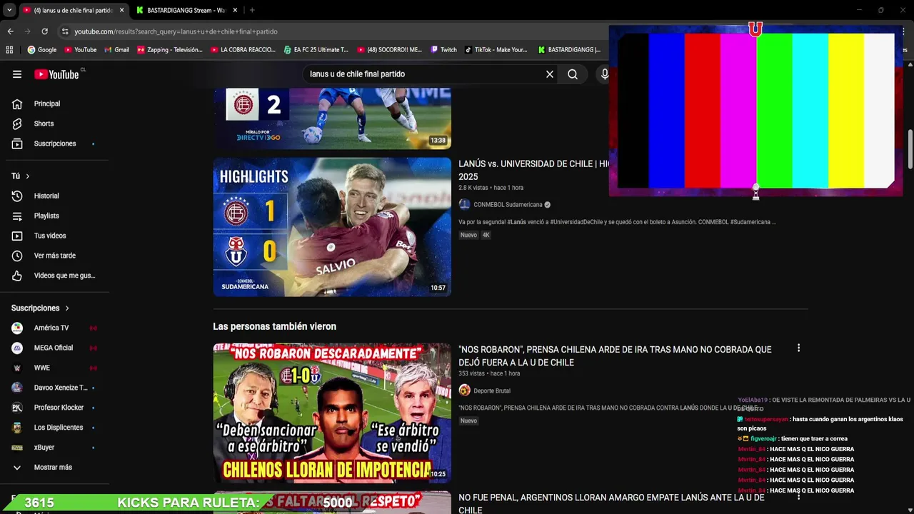Open the NO FUE PENAL video title
This screenshot has height=514, width=914.
611,503
